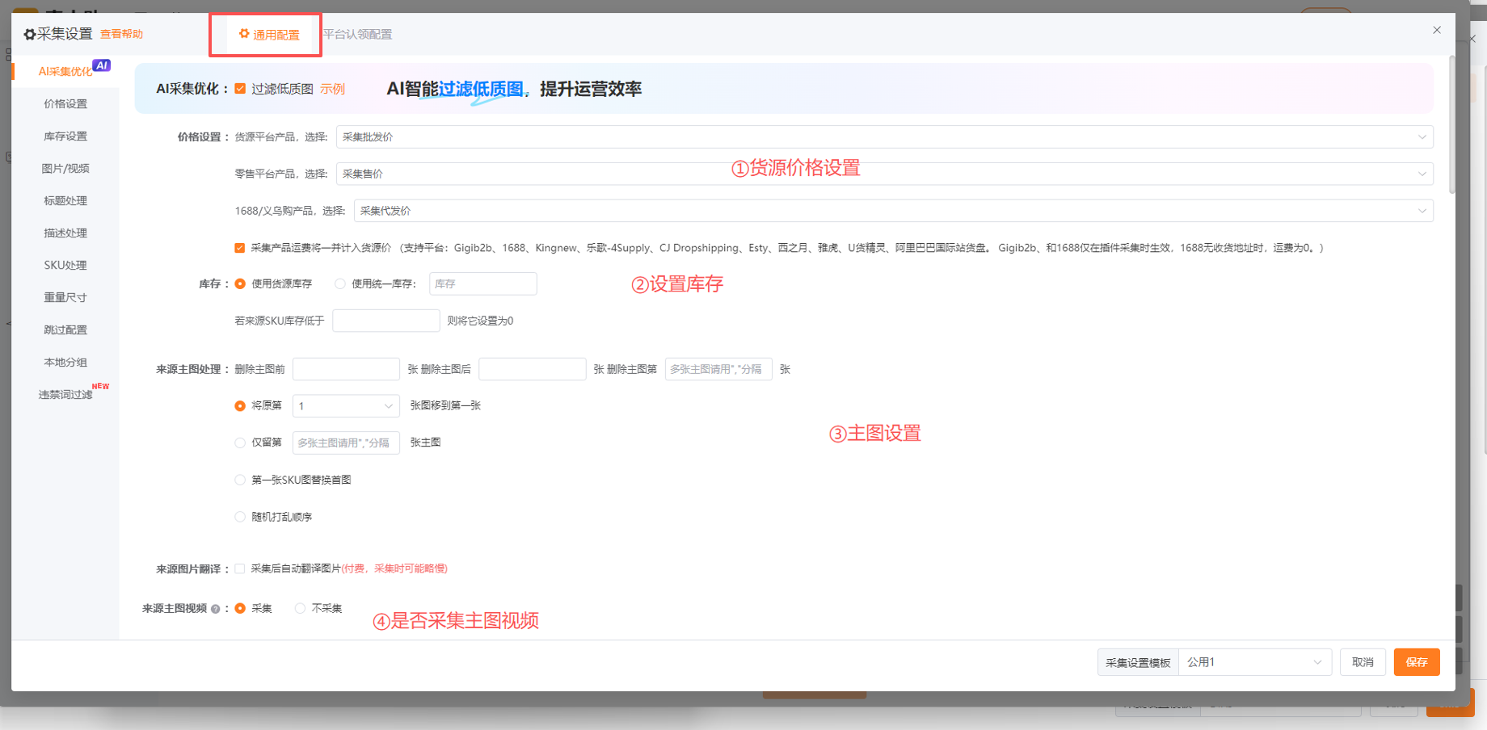Enable 采集后自动翻译图片 checkbox

click(240, 568)
